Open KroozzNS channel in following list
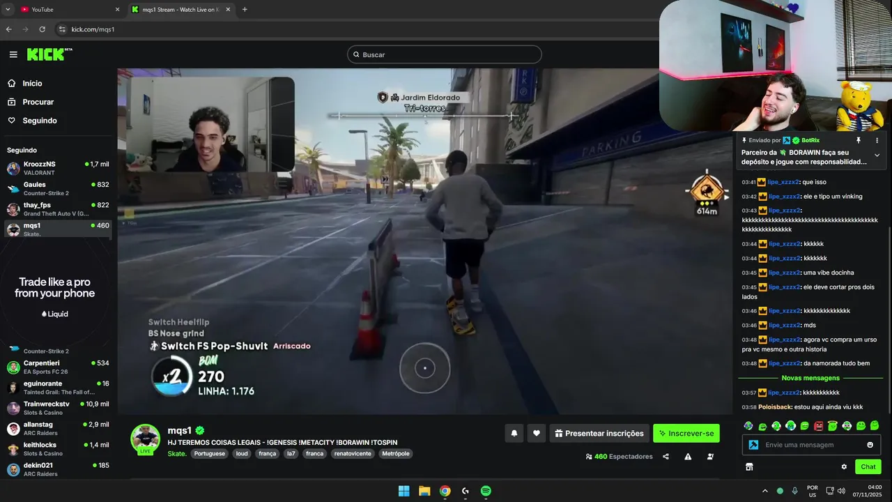 (58, 168)
